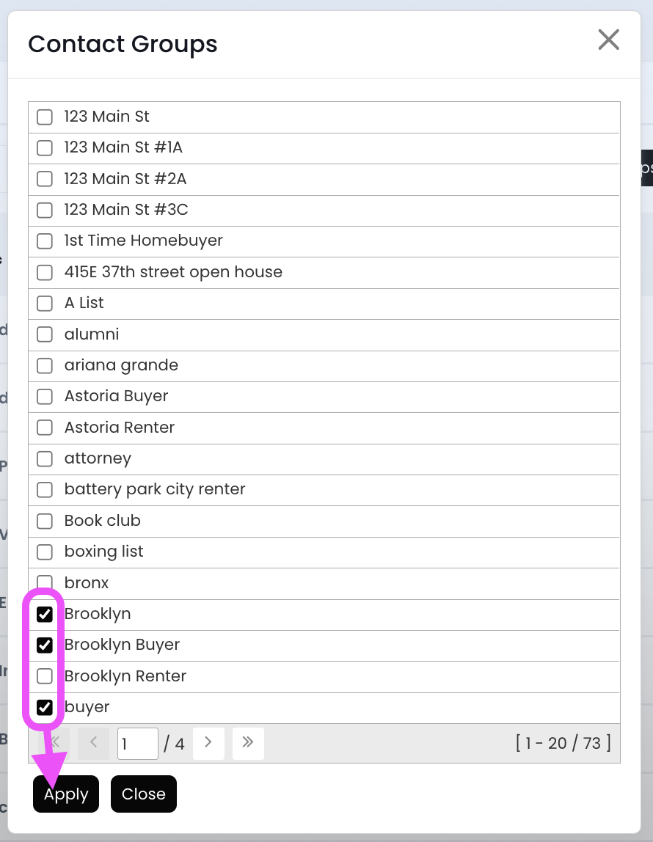Check the Astoria Buyer group

pyautogui.click(x=45, y=396)
